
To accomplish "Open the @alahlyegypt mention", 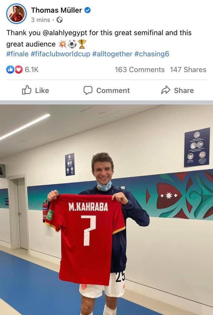I will coord(65,33).
